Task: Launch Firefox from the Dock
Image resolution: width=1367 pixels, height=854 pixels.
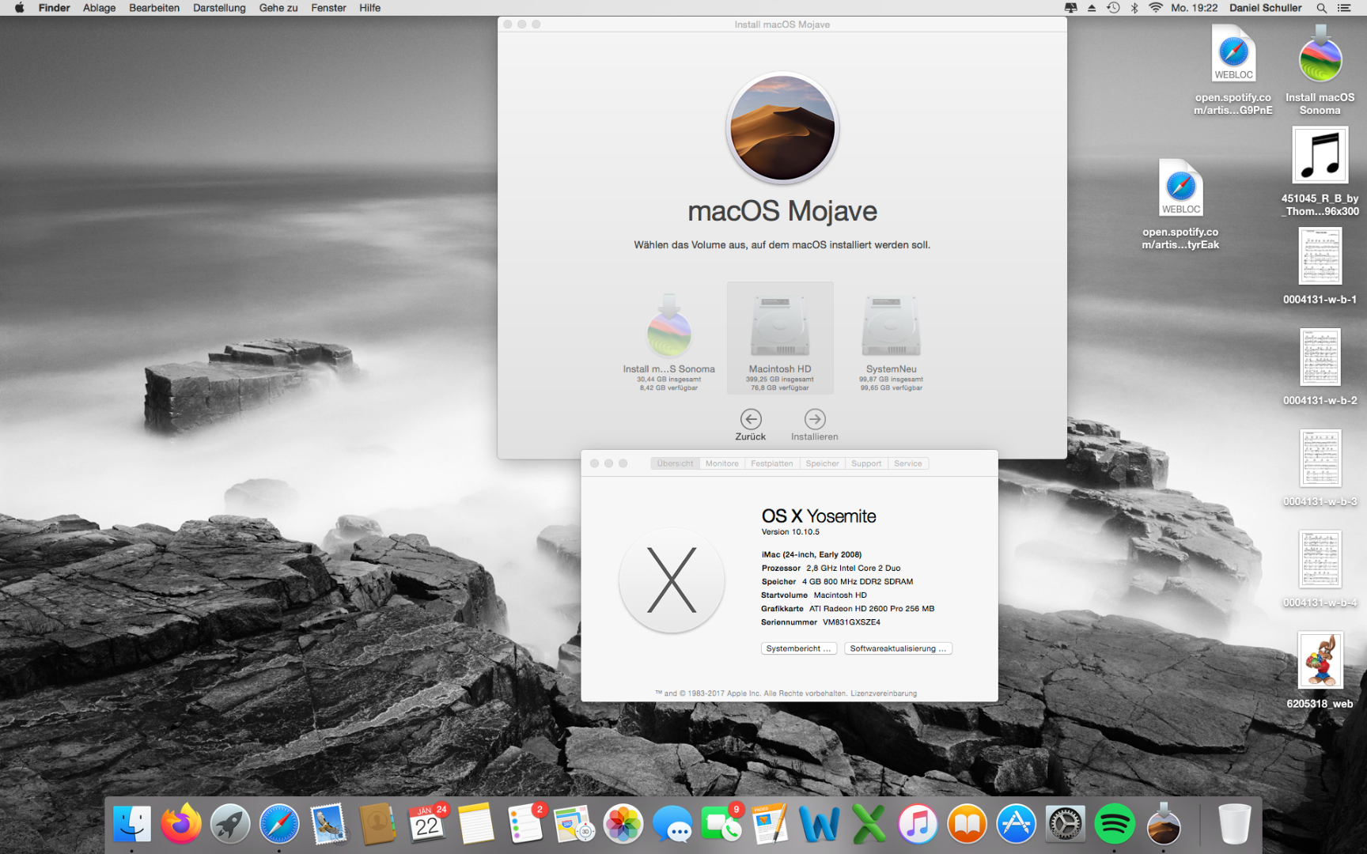Action: coord(180,825)
